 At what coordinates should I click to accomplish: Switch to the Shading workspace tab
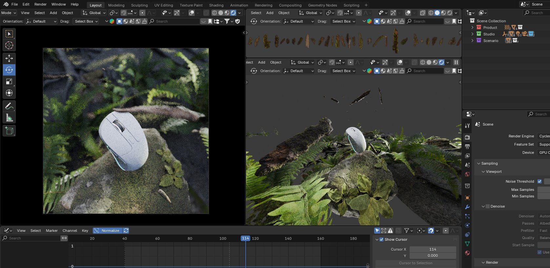[x=216, y=5]
